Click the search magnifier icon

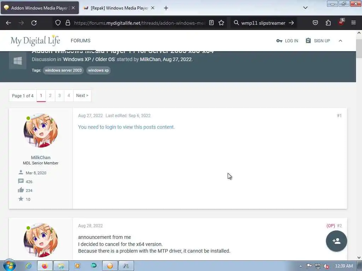tap(236, 23)
